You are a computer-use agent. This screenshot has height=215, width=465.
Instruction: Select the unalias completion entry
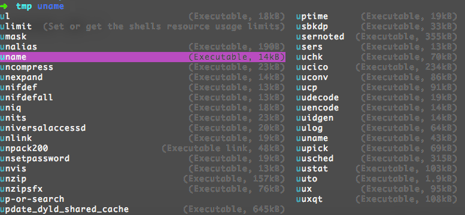click(142, 47)
